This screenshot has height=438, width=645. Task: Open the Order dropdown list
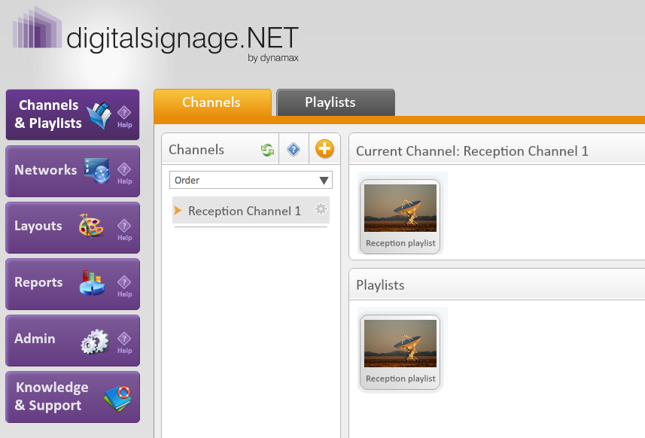point(251,180)
